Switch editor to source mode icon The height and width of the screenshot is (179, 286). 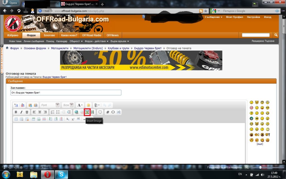click(x=16, y=105)
